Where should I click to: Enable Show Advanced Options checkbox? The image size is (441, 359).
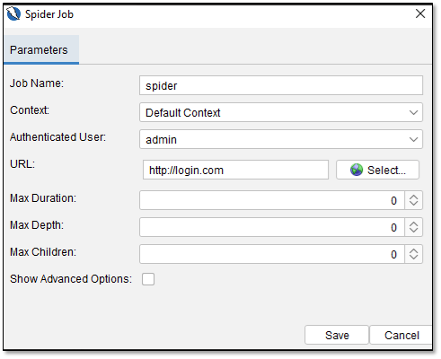[x=148, y=279]
